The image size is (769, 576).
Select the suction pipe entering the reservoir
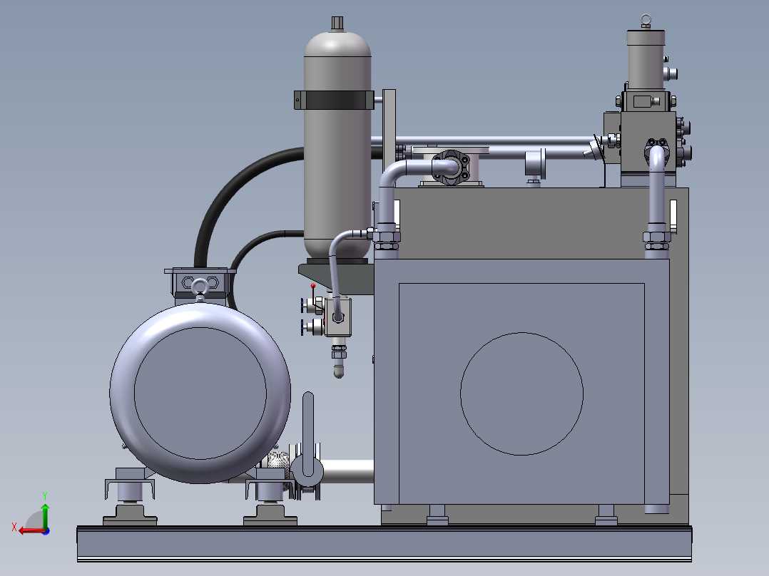(347, 472)
